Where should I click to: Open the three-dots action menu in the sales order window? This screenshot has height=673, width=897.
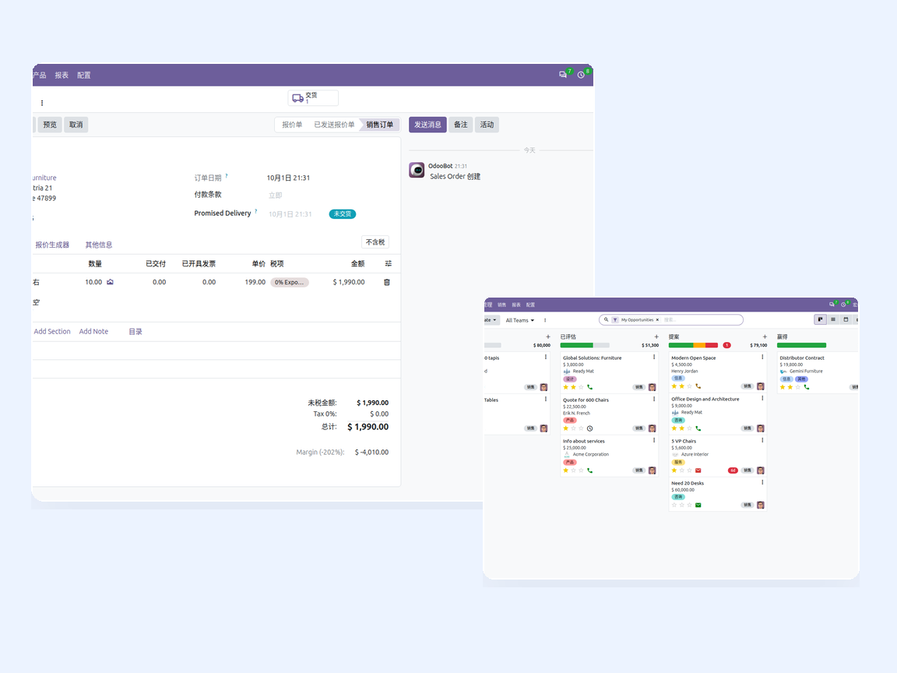[x=42, y=103]
